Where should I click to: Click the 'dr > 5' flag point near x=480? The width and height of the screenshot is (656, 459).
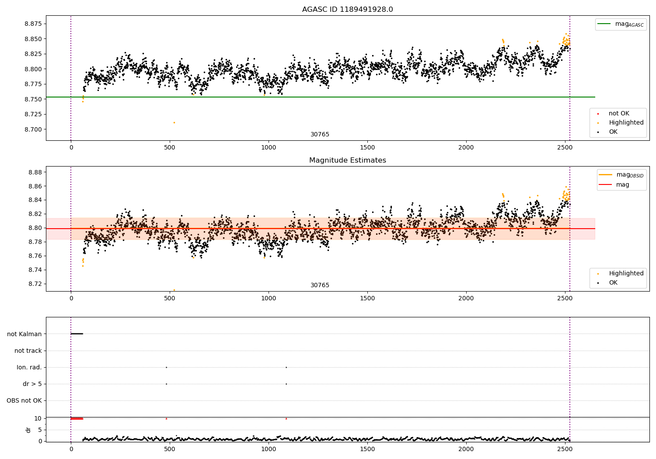tap(166, 384)
